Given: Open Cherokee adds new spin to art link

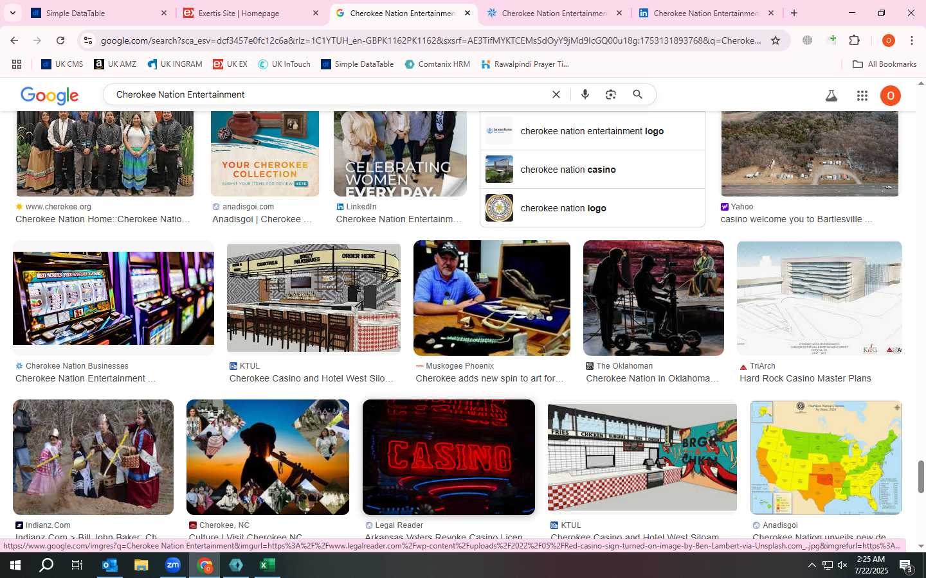Looking at the screenshot, I should click(x=489, y=378).
